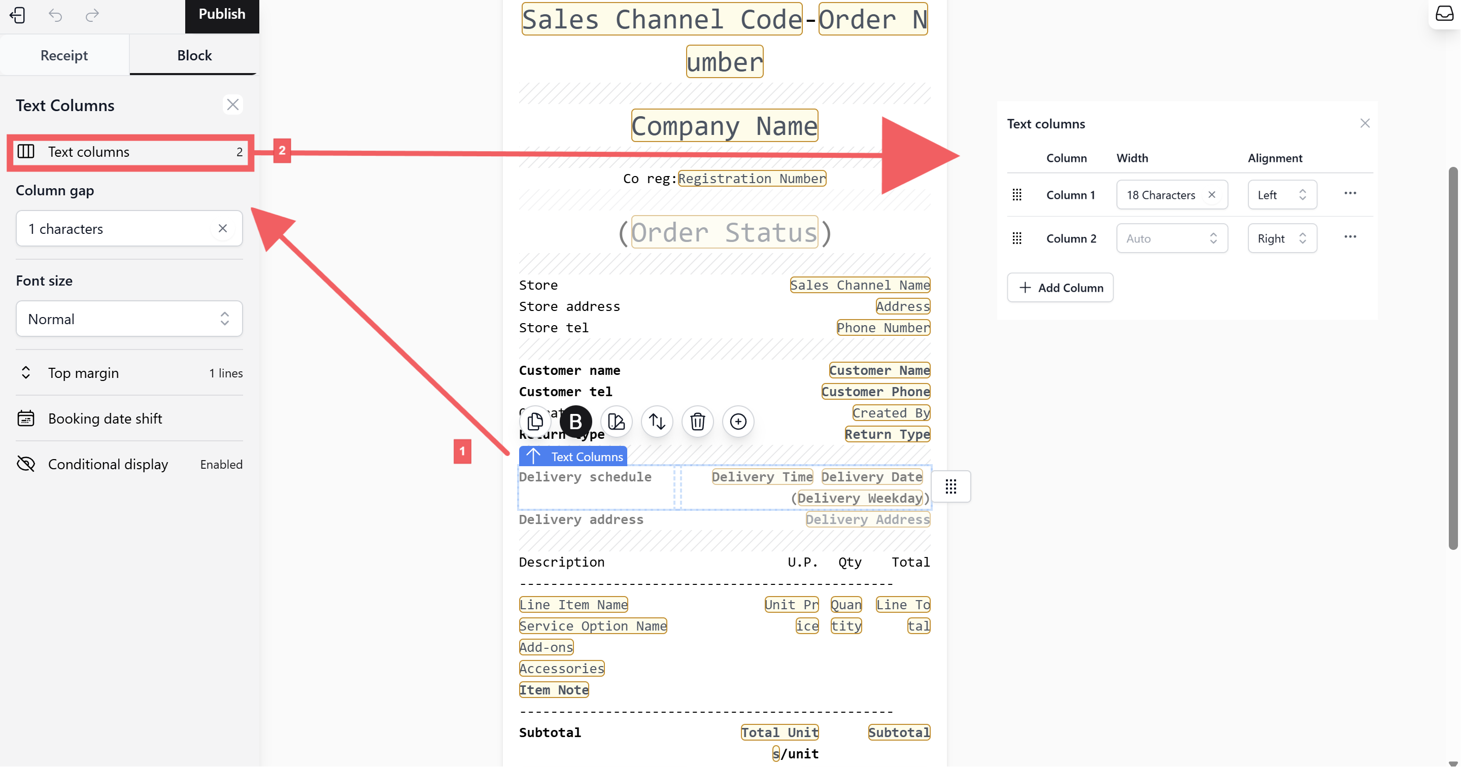This screenshot has height=767, width=1461.
Task: Click the drag handle next to Column 1
Action: 1017,194
